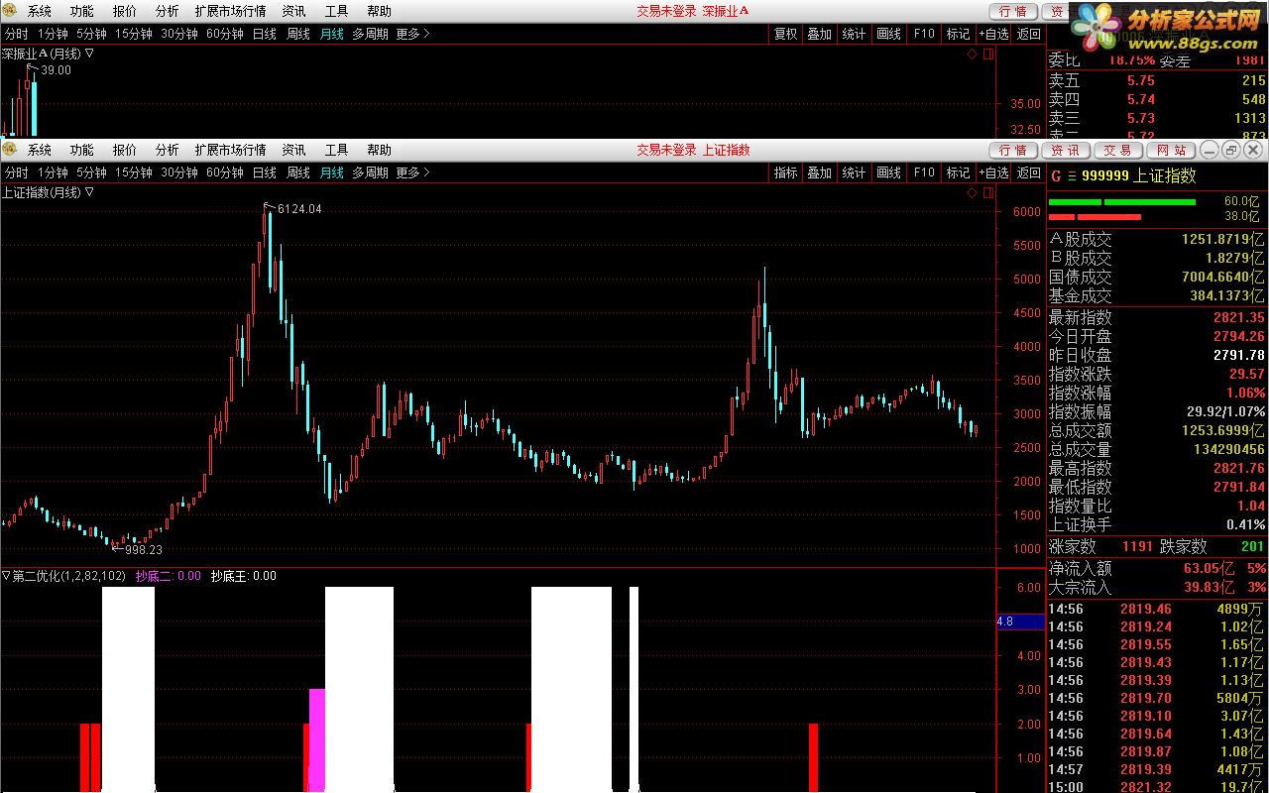Click the 资讯 button in the 上证指数 title bar
The width and height of the screenshot is (1269, 793).
(x=1066, y=151)
